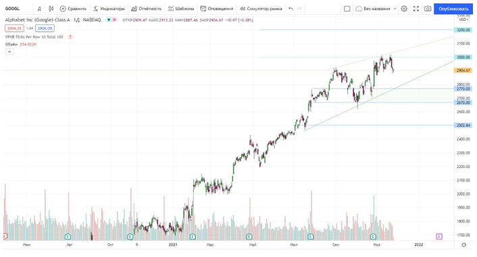Open time axis settings gear icon

(463, 245)
